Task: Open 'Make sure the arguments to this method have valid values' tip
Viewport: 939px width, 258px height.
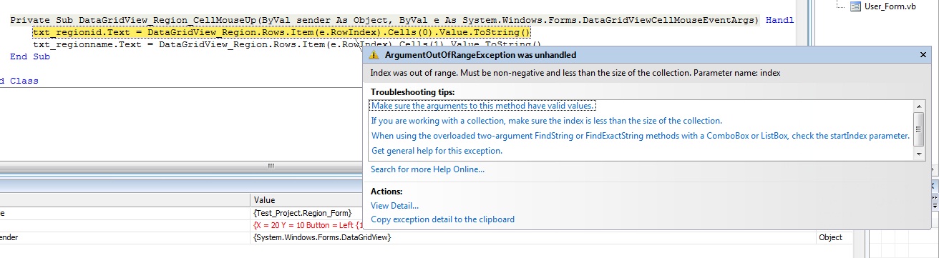Action: point(483,106)
